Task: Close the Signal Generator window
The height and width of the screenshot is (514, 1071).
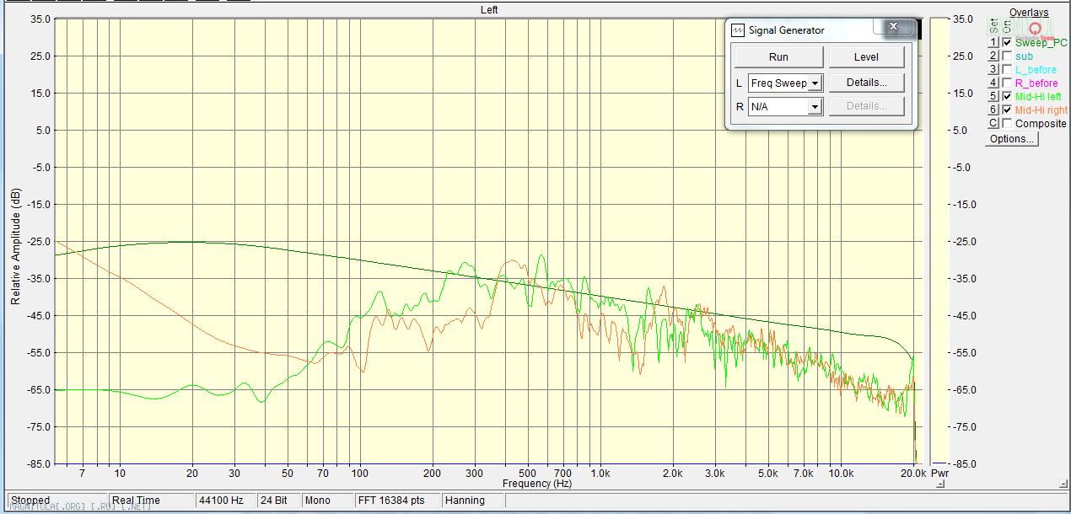Action: pyautogui.click(x=892, y=28)
